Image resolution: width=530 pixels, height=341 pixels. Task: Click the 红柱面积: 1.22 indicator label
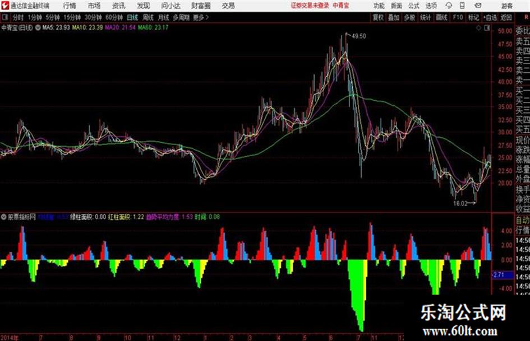[126, 217]
